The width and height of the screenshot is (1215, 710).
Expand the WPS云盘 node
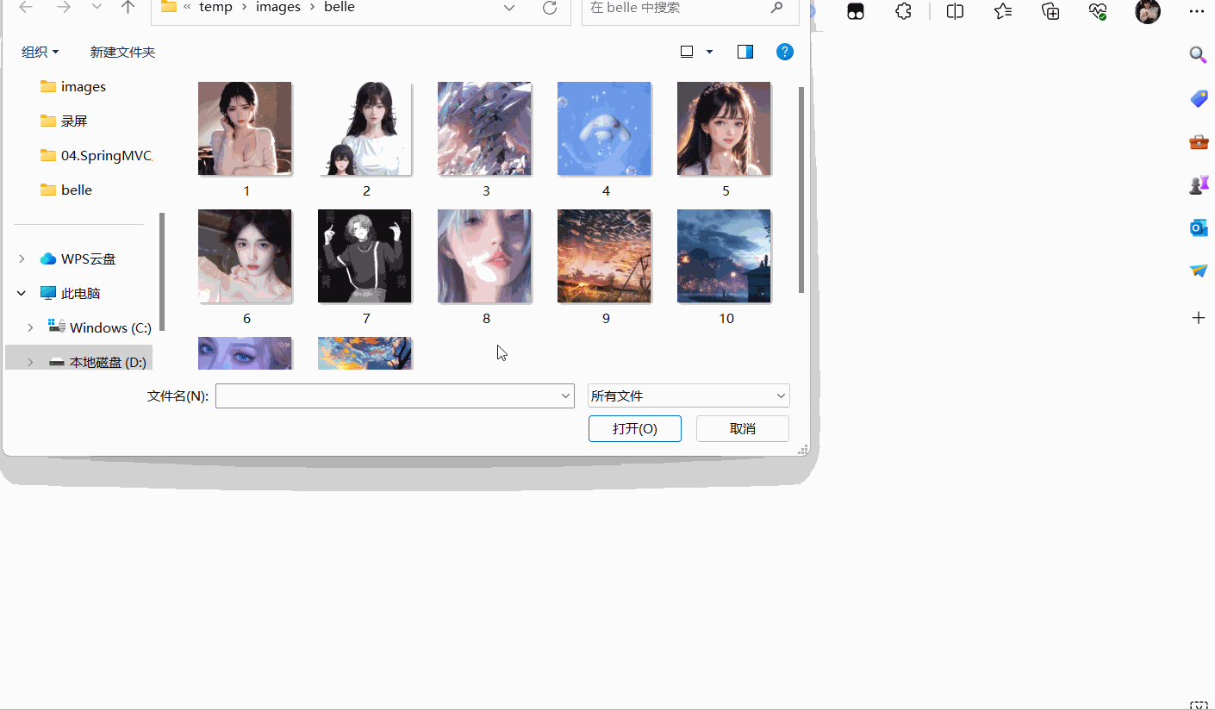[x=22, y=258]
